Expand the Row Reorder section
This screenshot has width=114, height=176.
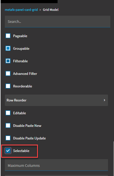tap(56, 100)
